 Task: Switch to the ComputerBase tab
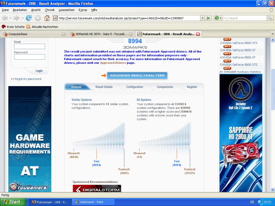(34, 34)
